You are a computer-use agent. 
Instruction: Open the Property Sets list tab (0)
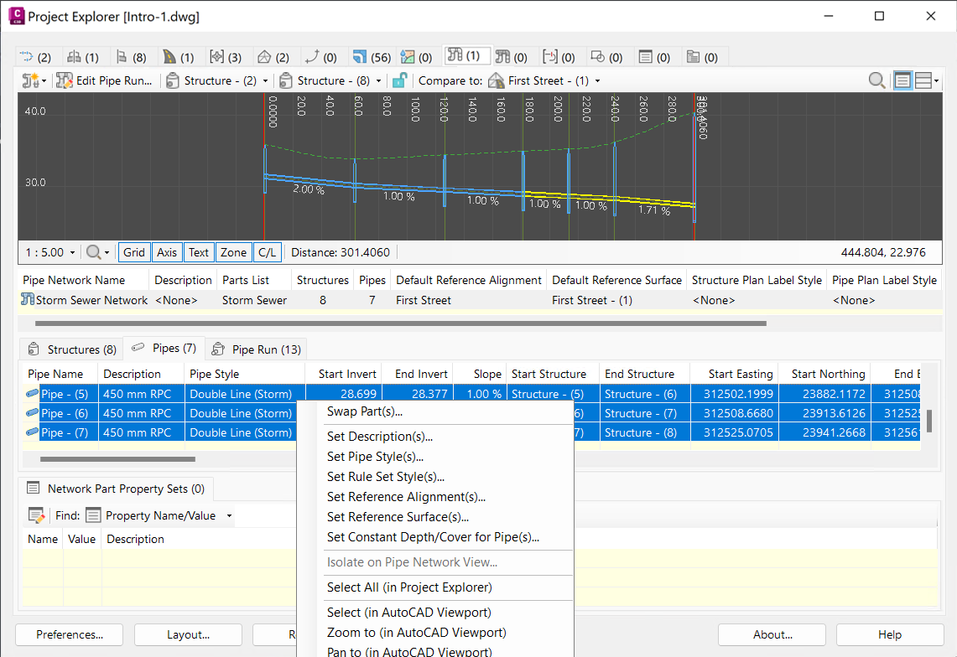[x=654, y=57]
